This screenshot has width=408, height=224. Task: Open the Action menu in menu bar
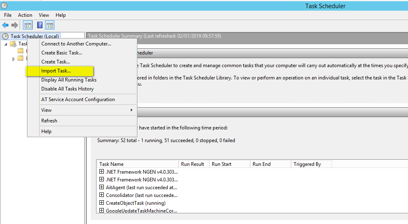tap(25, 15)
